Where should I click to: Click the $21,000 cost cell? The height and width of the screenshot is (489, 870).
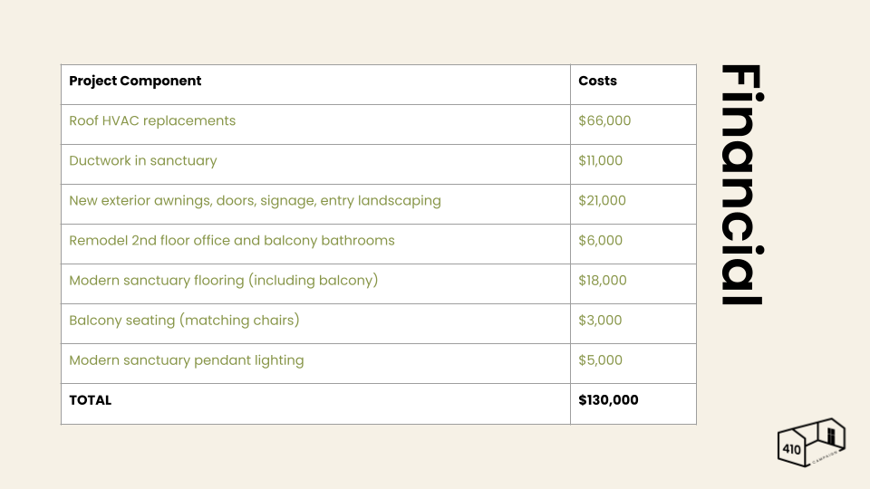pyautogui.click(x=633, y=205)
